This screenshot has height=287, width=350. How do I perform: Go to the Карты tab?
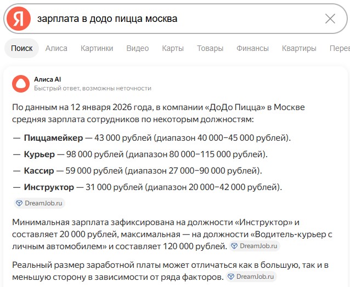pos(173,48)
